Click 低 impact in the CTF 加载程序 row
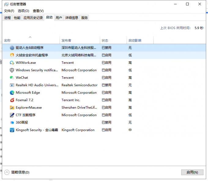The image size is (208, 181). (x=130, y=115)
